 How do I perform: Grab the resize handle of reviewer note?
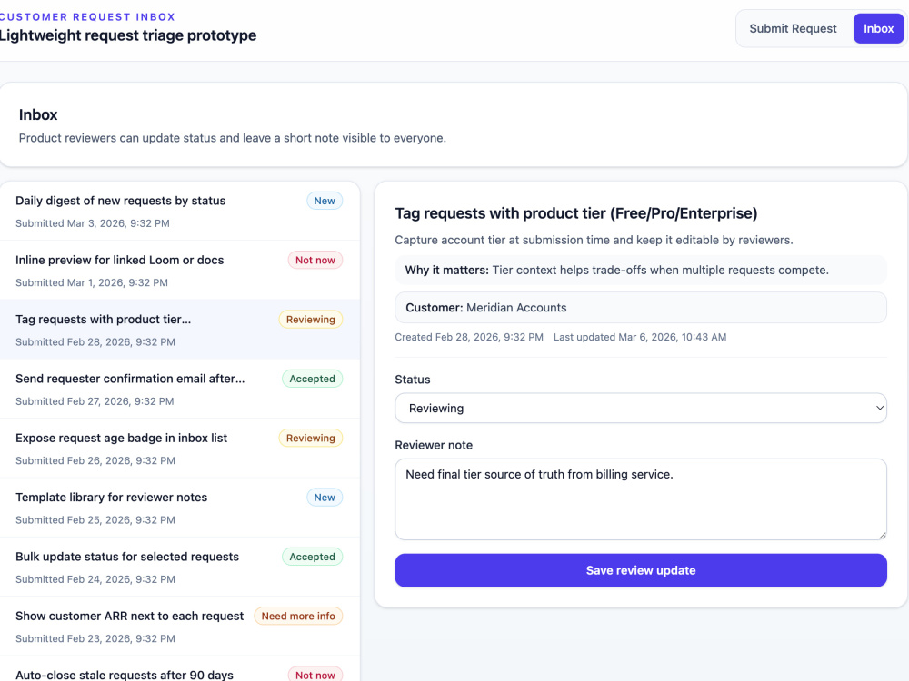882,535
